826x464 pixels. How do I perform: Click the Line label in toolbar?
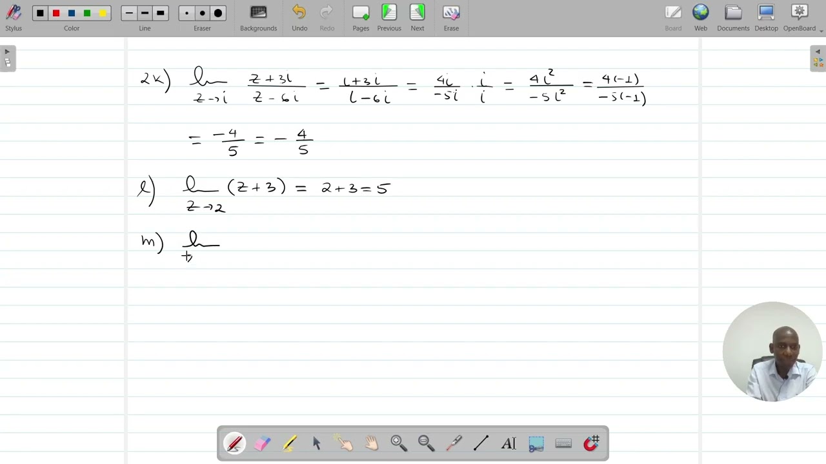[x=145, y=28]
